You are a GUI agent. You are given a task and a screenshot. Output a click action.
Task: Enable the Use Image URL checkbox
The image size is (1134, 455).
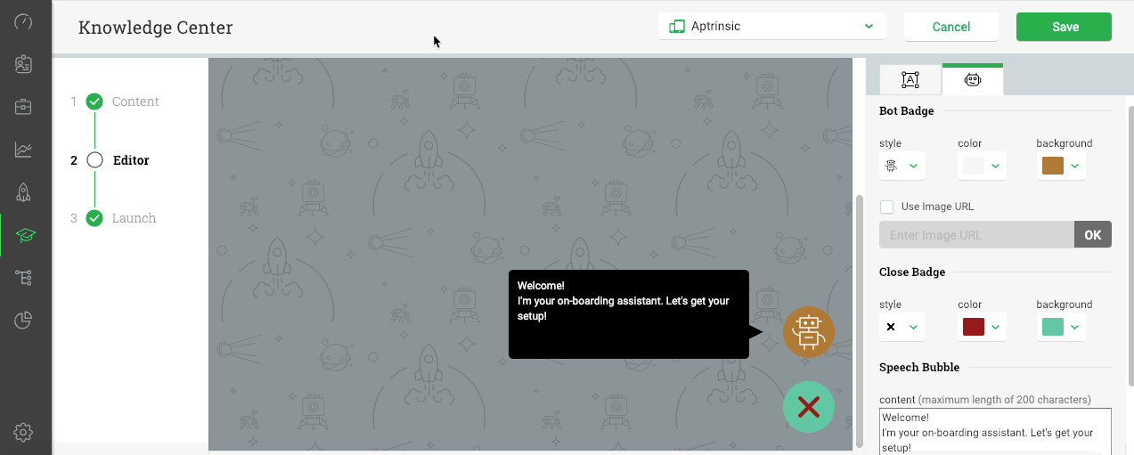(886, 207)
